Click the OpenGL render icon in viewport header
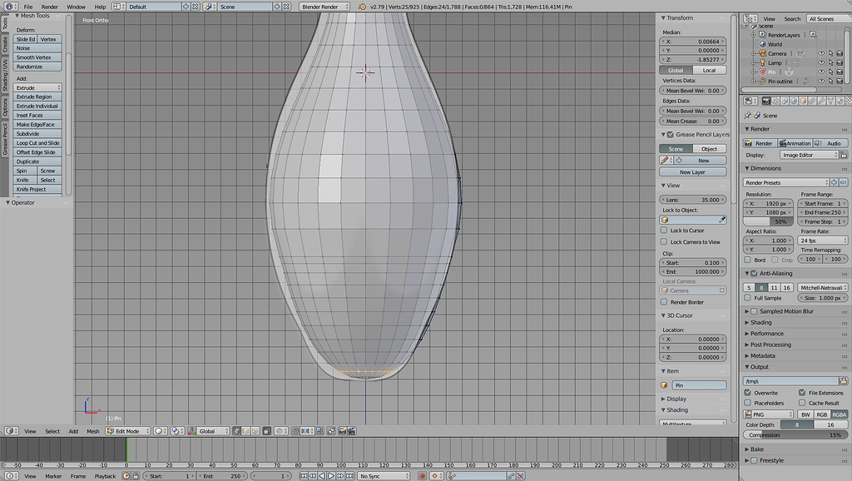Screen dimensions: 852x481 click(342, 431)
